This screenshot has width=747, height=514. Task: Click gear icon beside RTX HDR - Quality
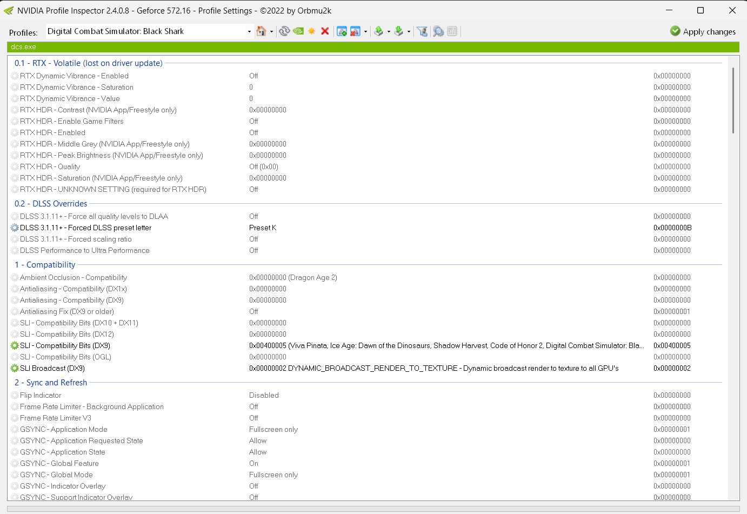tap(15, 167)
